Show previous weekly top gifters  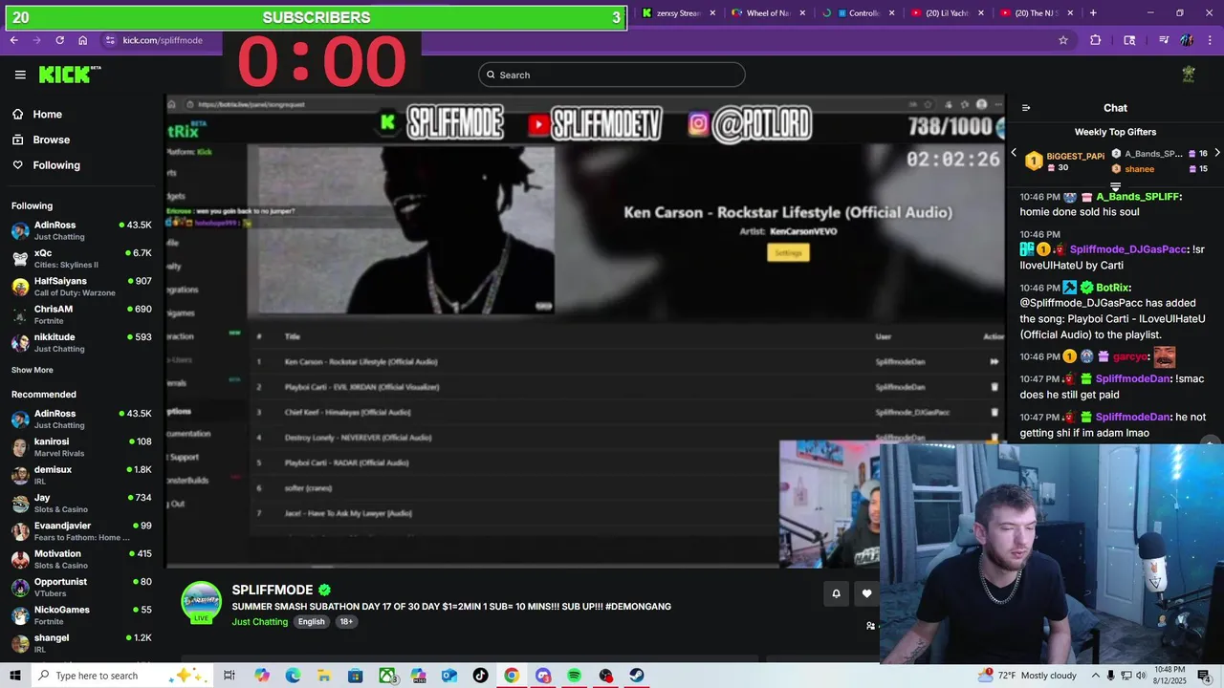1014,153
